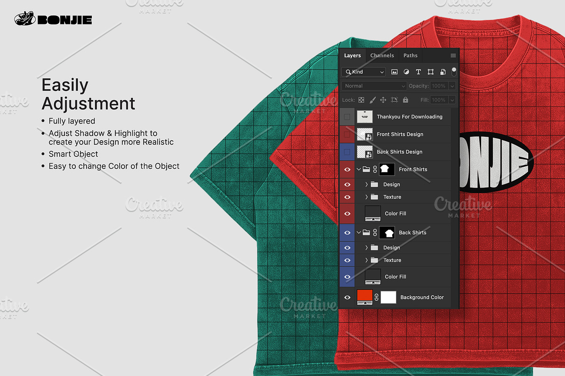Hide the Back Shirts group

pos(347,233)
